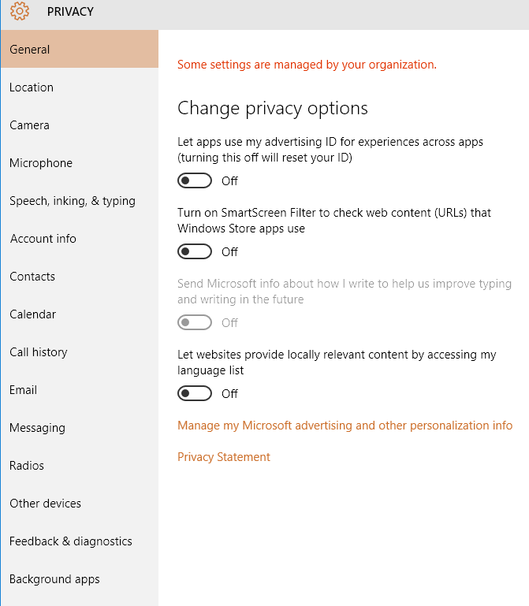
Task: Toggle the advertising ID switch
Action: pyautogui.click(x=195, y=181)
